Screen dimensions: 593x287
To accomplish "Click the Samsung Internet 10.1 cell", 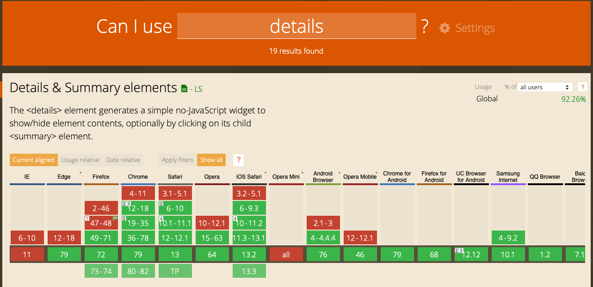I will (508, 255).
